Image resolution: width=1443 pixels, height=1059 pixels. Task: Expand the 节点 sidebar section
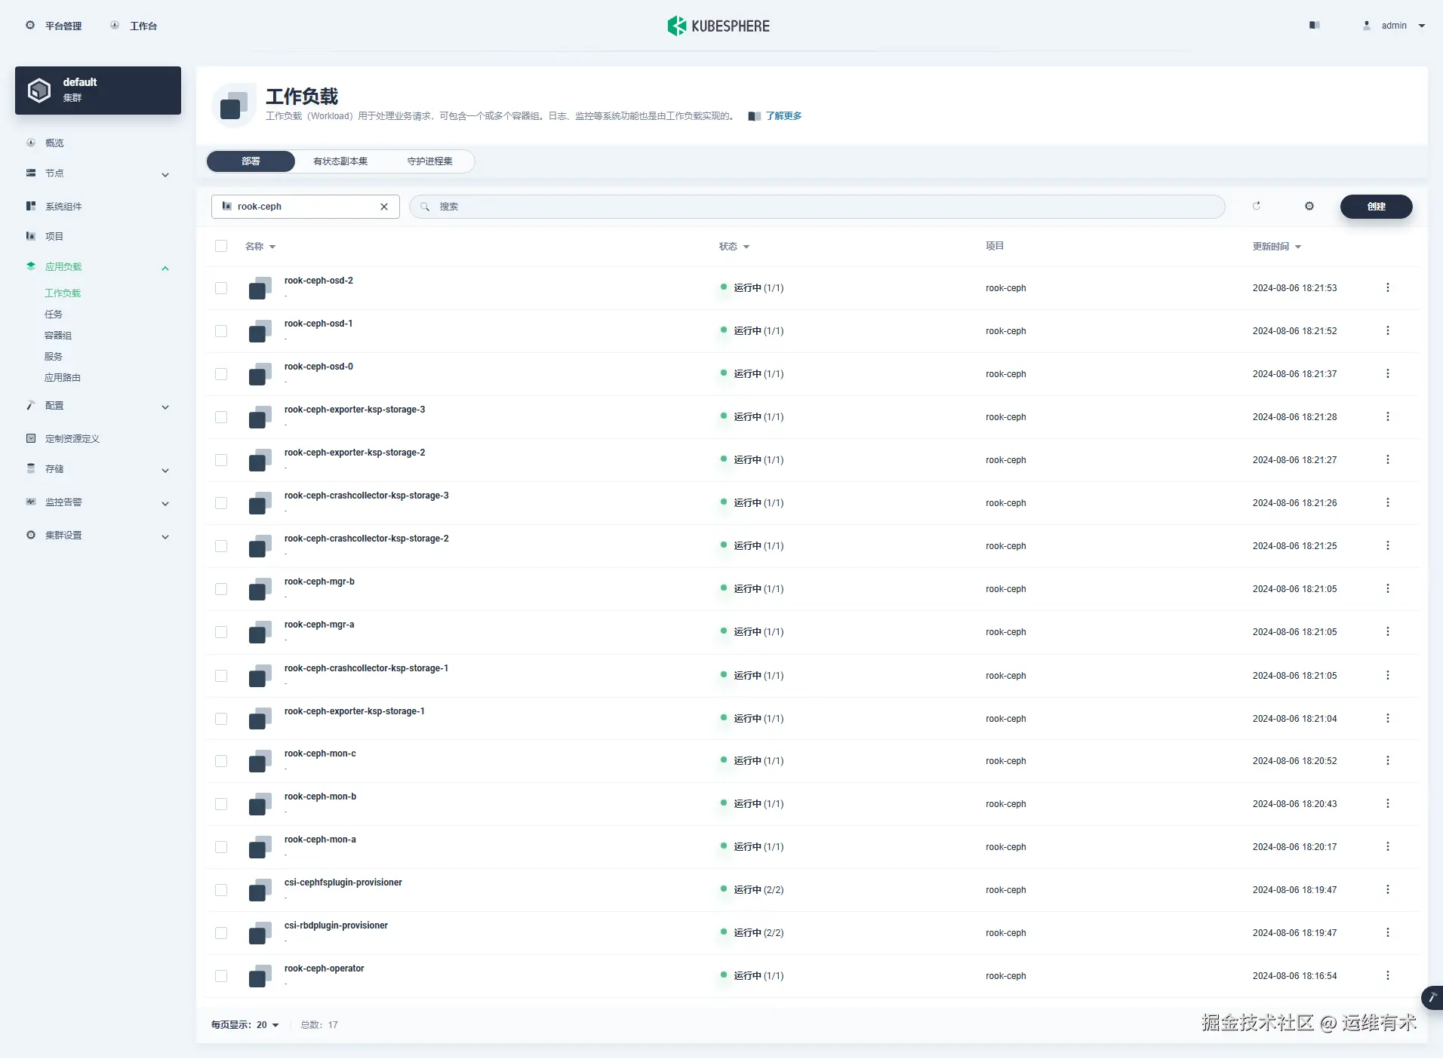[97, 173]
